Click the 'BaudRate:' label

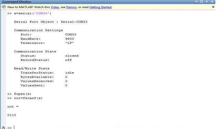pyautogui.click(x=30, y=39)
